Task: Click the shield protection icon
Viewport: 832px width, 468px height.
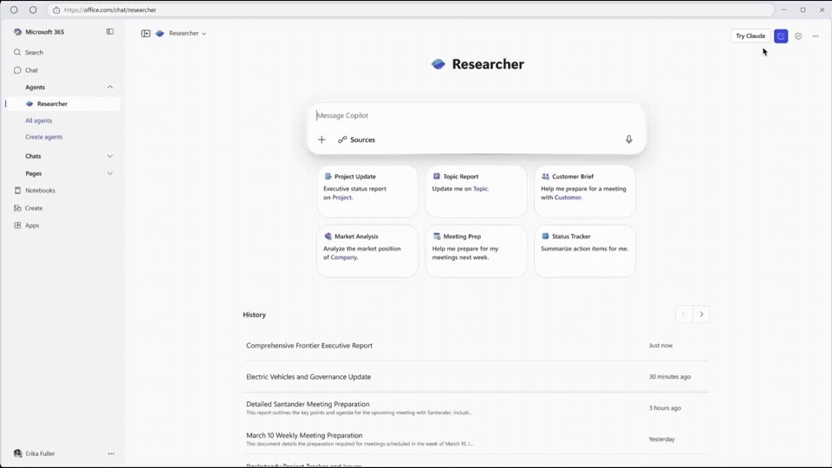Action: (798, 36)
